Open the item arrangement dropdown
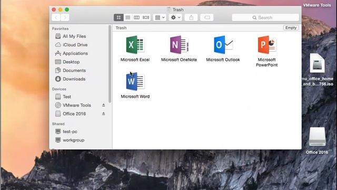This screenshot has height=190, width=337. click(x=160, y=17)
